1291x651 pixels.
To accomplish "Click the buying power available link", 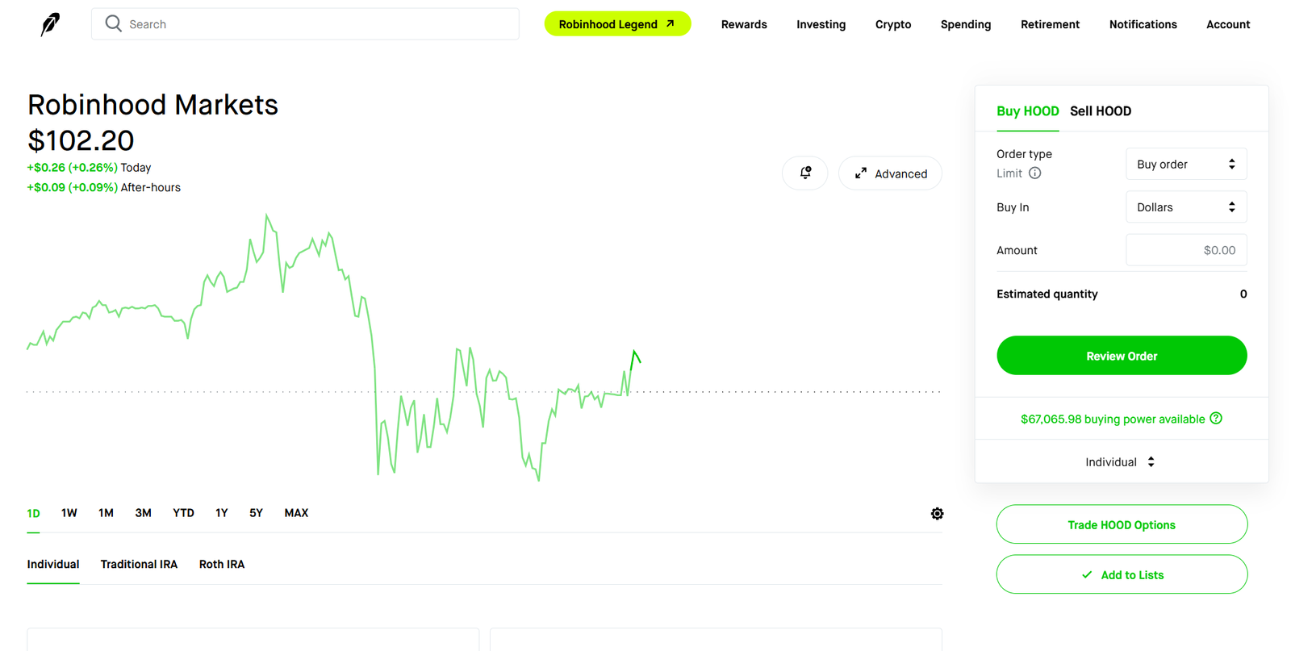I will pos(1113,419).
